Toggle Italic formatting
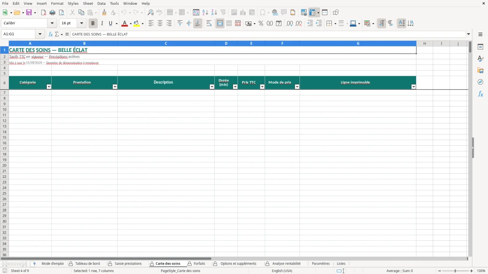The height and width of the screenshot is (274, 488). 102,24
